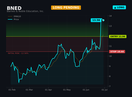
Task: Click the BNED ticker title
Action: coord(14,8)
